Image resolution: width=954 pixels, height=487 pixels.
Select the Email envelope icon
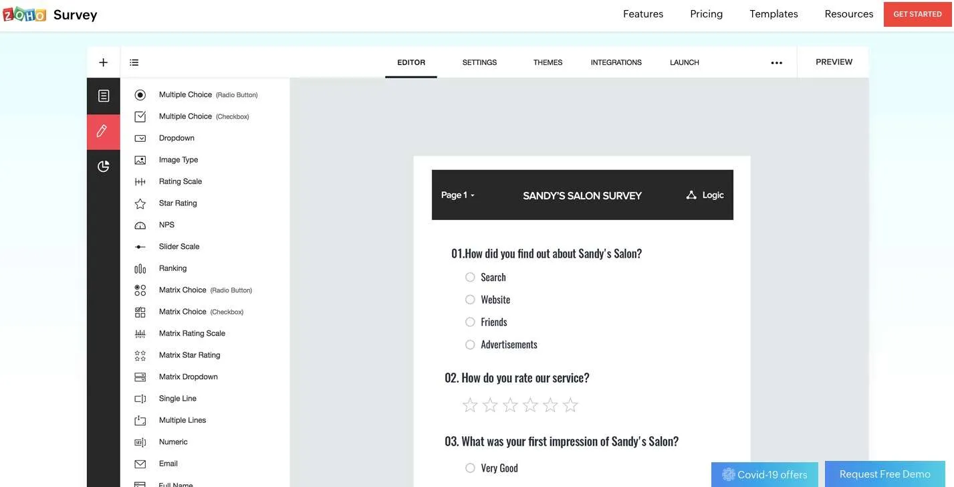click(x=140, y=464)
